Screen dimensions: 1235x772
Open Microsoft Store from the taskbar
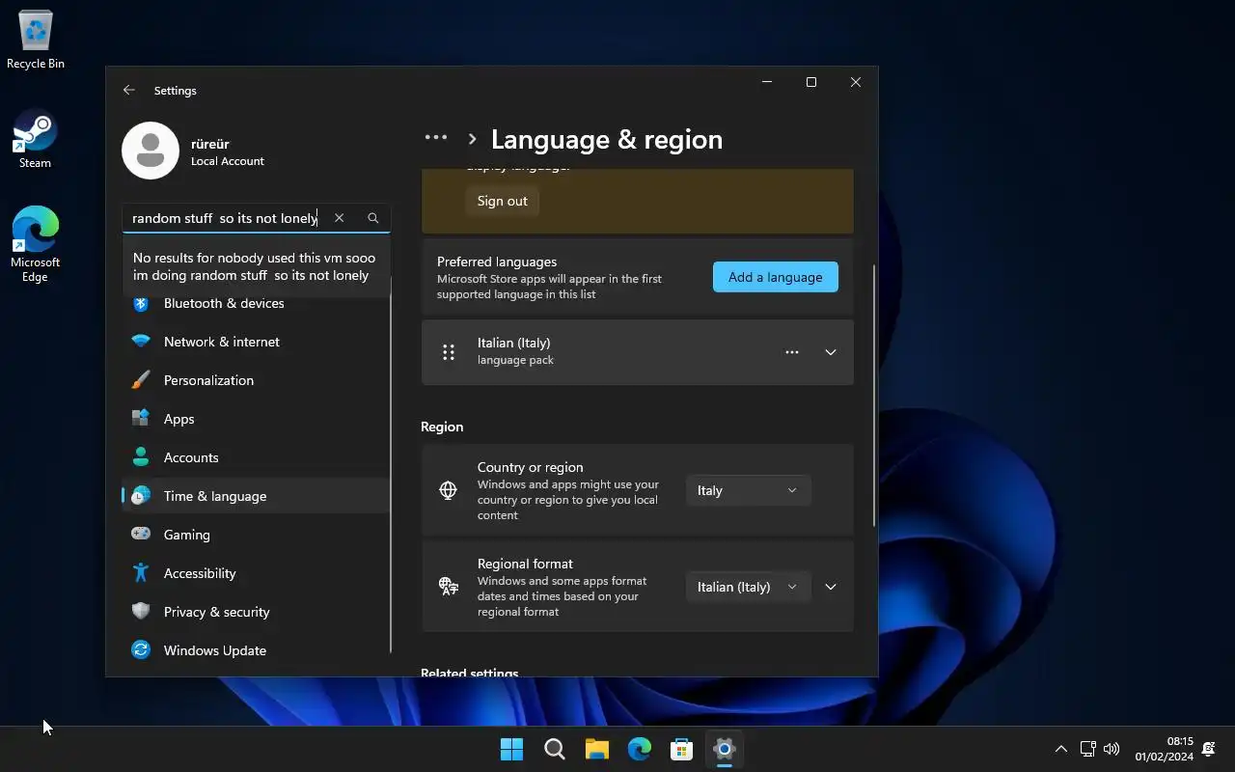(682, 749)
